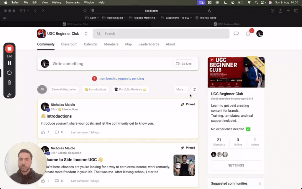
Task: Click the UGC Beginner Club logo icon
Action: [41, 34]
